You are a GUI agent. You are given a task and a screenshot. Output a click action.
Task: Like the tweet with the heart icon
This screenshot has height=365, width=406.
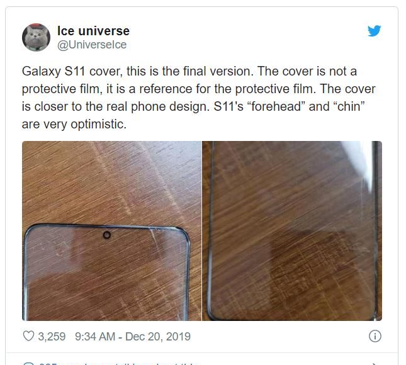click(28, 336)
